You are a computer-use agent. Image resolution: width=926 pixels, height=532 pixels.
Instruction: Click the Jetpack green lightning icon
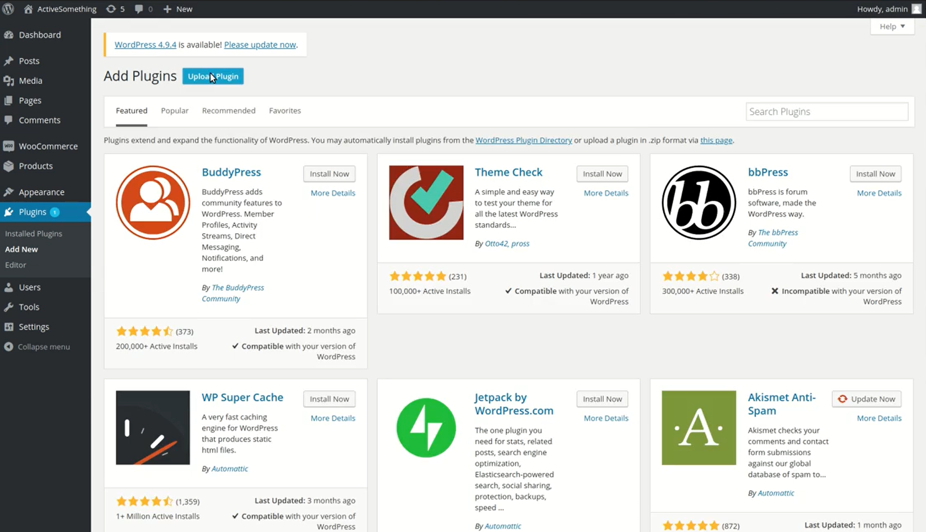coord(426,428)
